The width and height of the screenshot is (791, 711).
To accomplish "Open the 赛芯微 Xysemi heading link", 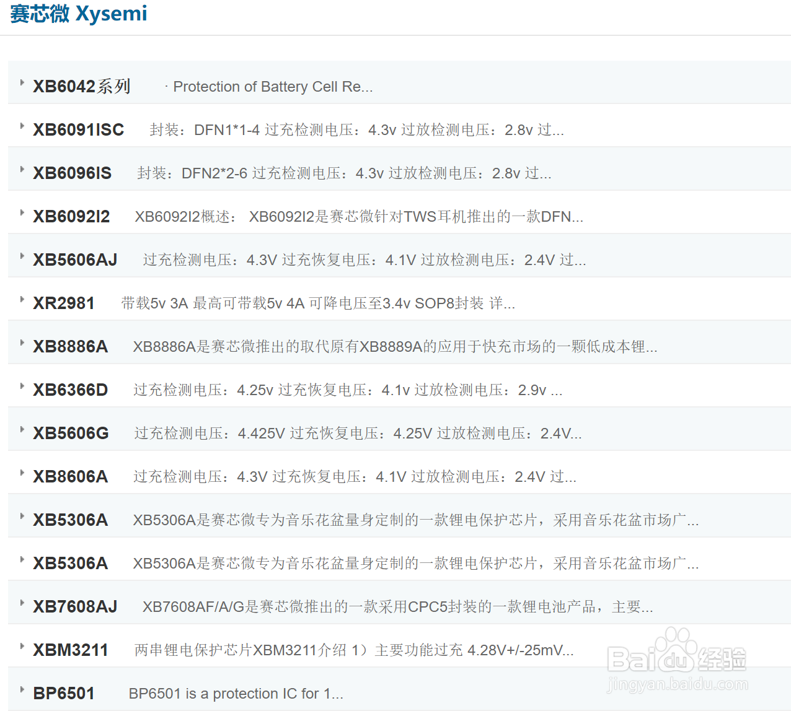I will pyautogui.click(x=79, y=14).
